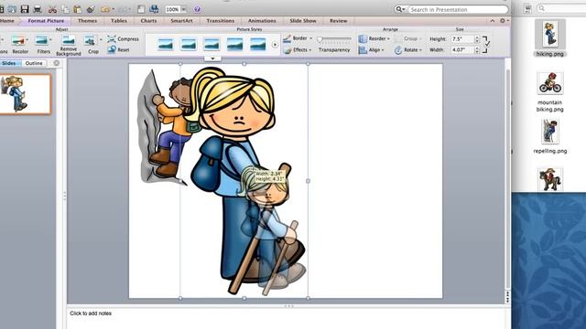The height and width of the screenshot is (329, 586).
Task: Click the Print icon in toolbar
Action: (x=38, y=9)
